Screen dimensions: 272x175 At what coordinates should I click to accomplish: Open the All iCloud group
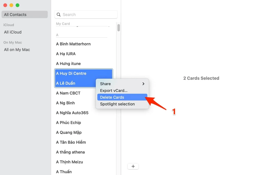[x=13, y=32]
